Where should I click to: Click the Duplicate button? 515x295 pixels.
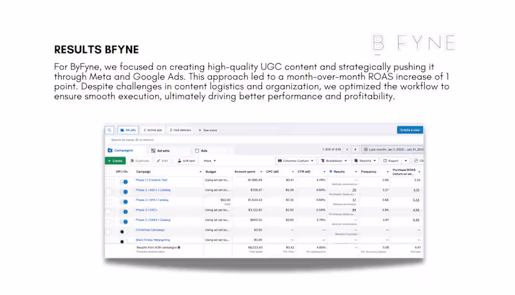[140, 161]
